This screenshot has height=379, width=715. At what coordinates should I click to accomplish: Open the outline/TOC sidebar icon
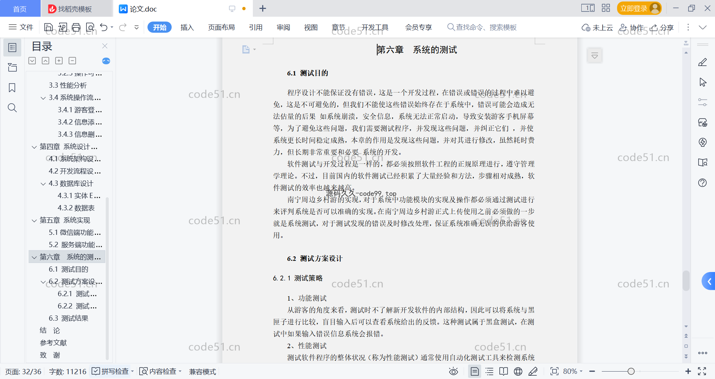tap(12, 48)
